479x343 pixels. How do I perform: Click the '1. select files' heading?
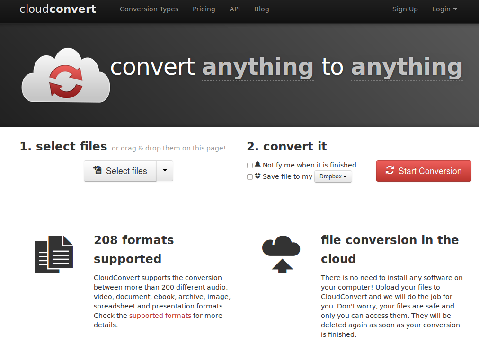coord(63,146)
